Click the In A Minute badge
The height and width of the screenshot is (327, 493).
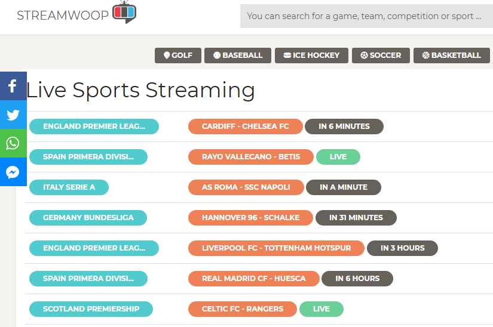[344, 187]
